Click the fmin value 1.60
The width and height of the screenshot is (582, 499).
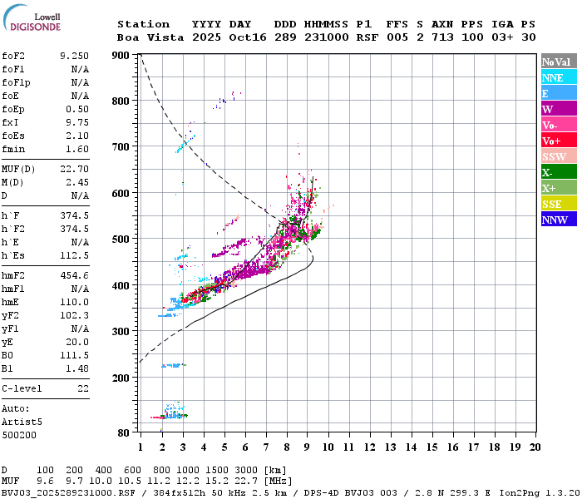point(77,149)
